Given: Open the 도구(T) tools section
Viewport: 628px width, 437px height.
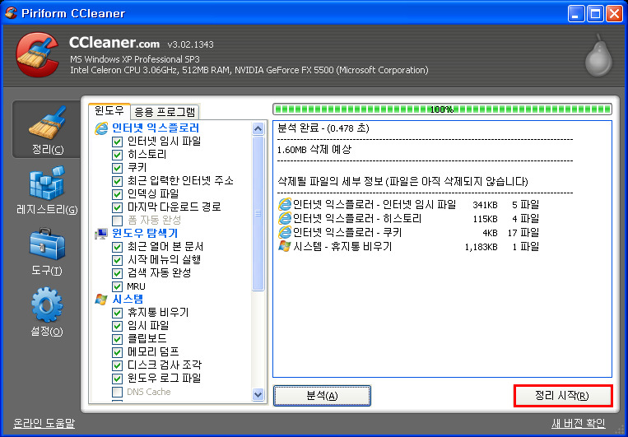Looking at the screenshot, I should coord(47,252).
